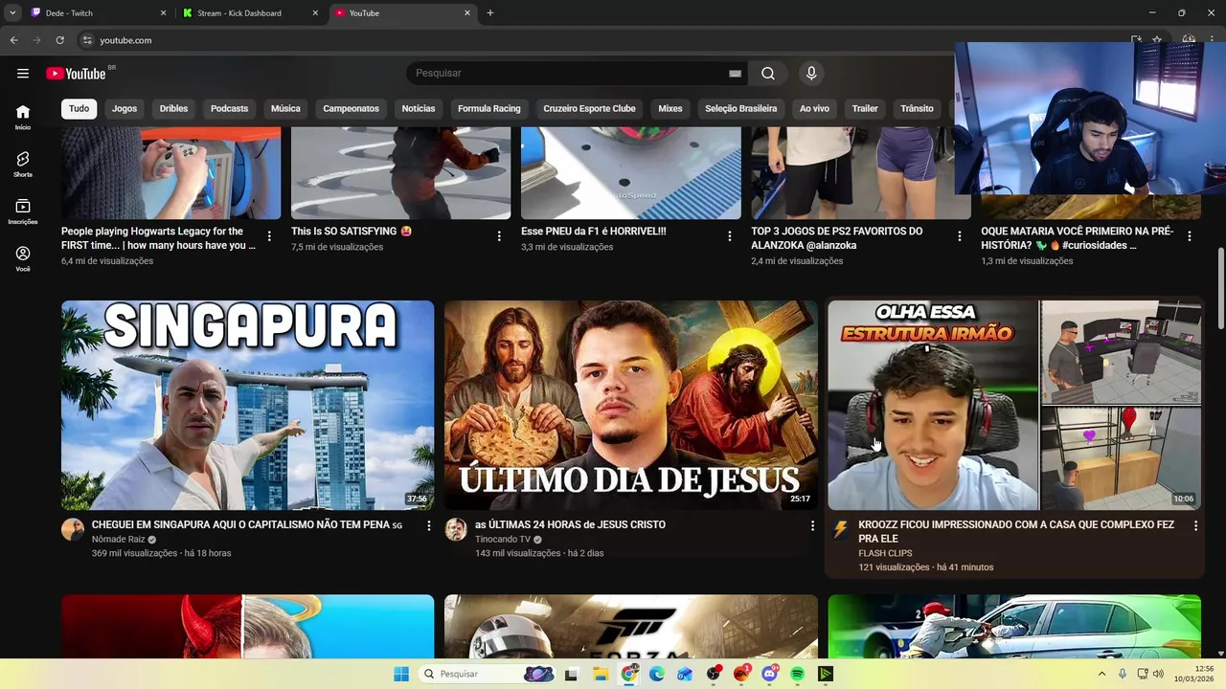Image resolution: width=1226 pixels, height=689 pixels.
Task: Open more options for the KROOZZ video
Action: 1195,525
